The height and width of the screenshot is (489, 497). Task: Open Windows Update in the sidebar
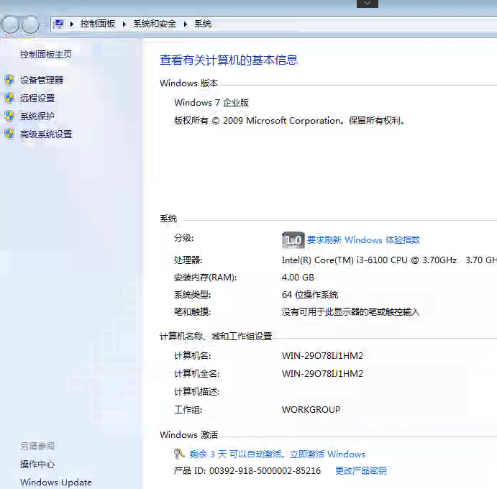coord(56,483)
